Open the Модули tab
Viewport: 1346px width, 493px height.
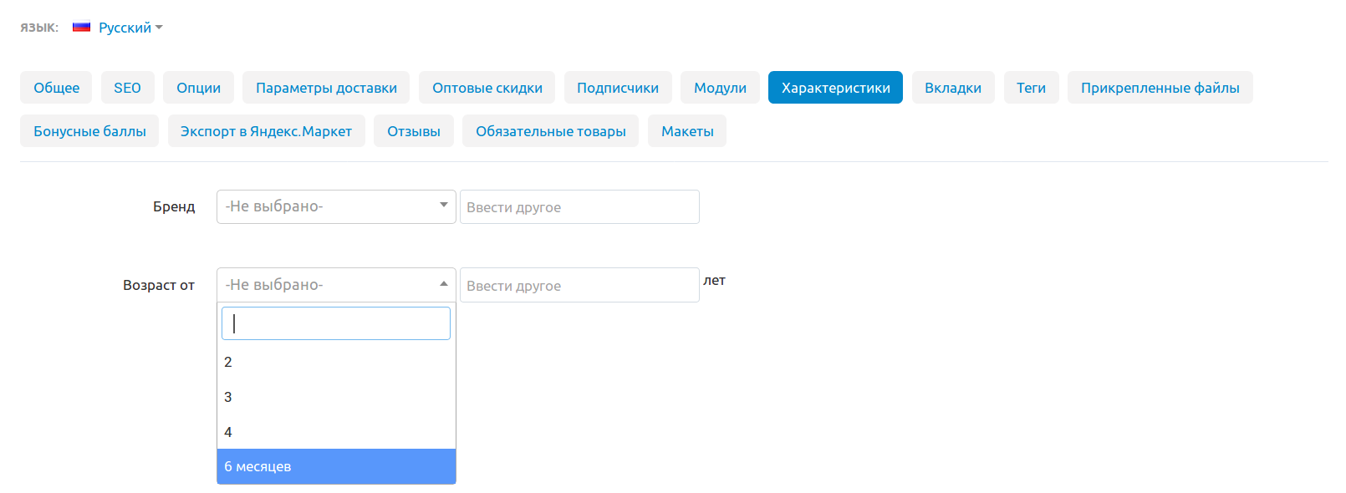pyautogui.click(x=720, y=88)
